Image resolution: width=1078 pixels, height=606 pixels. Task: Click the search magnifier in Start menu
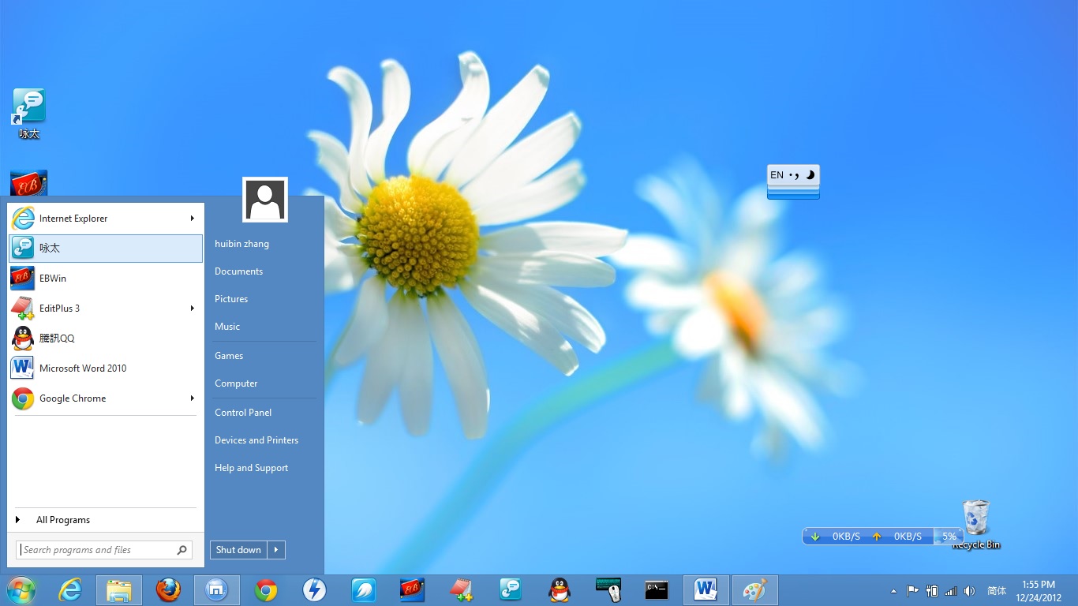(182, 550)
